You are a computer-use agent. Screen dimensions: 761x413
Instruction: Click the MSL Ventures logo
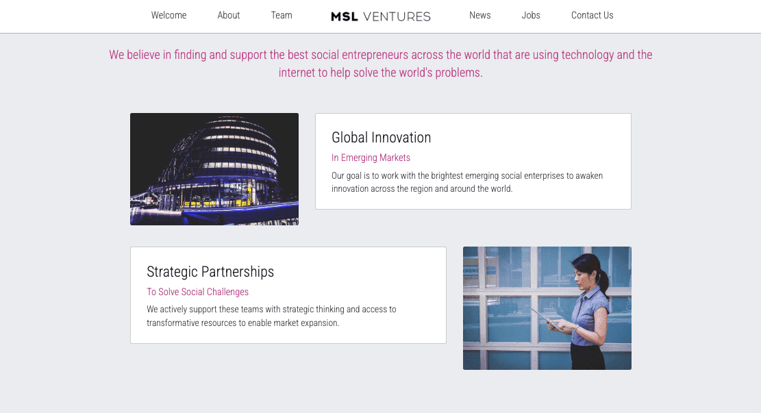coord(380,16)
